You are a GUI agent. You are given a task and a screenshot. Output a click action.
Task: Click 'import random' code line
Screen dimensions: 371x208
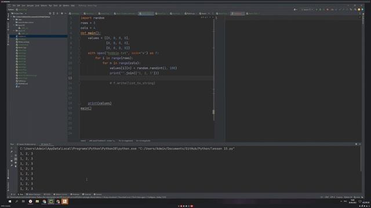coord(93,18)
